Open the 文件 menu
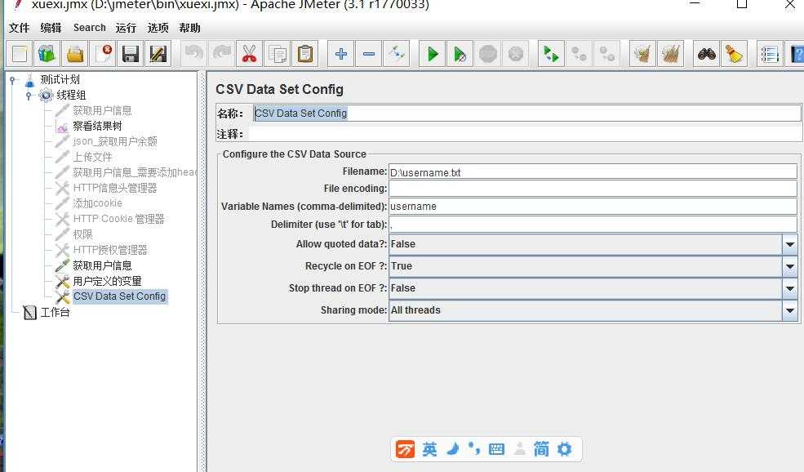Image resolution: width=804 pixels, height=472 pixels. [x=19, y=28]
